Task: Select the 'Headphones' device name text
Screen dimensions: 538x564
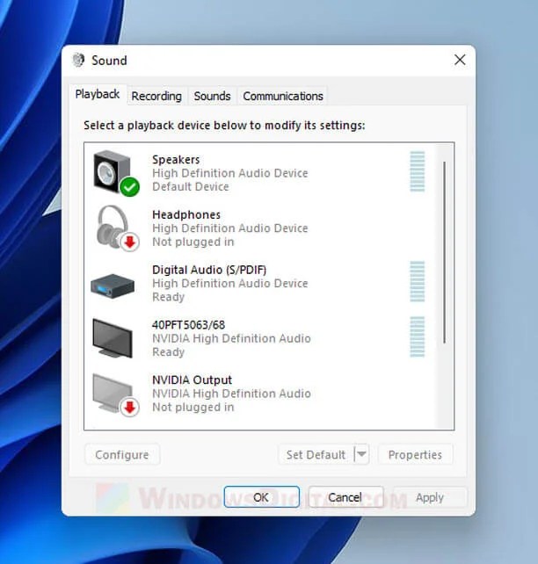Action: 186,214
